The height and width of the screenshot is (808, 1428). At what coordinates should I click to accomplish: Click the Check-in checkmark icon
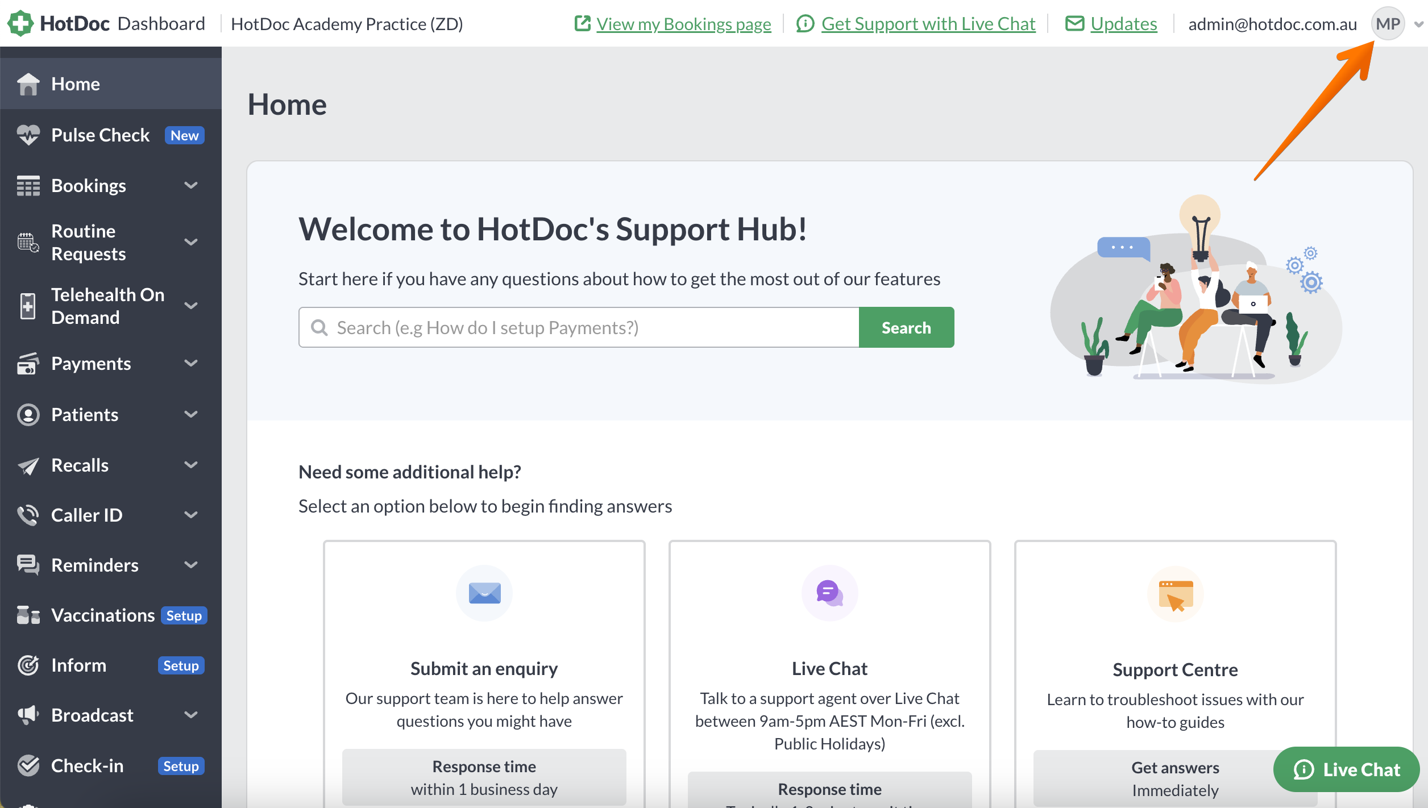coord(28,766)
